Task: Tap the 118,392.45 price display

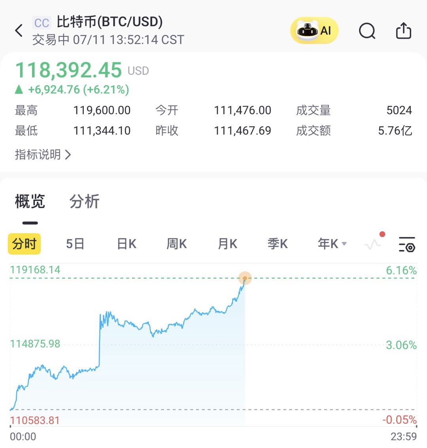Action: coord(68,70)
